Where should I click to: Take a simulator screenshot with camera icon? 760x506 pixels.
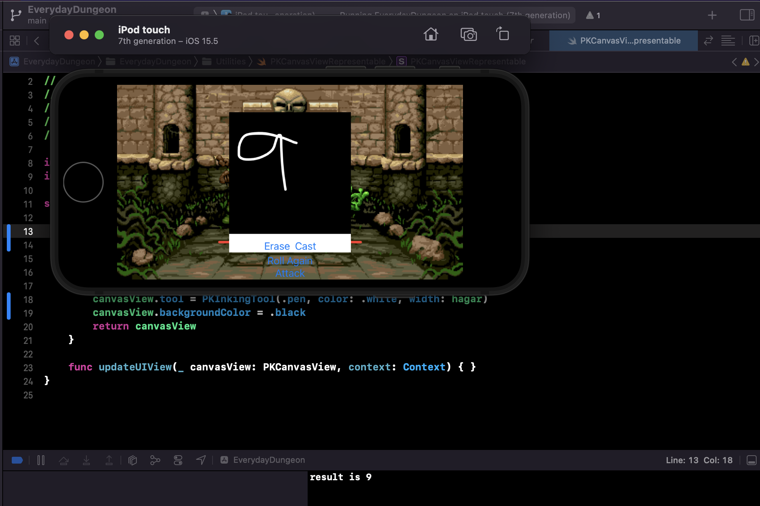point(469,34)
